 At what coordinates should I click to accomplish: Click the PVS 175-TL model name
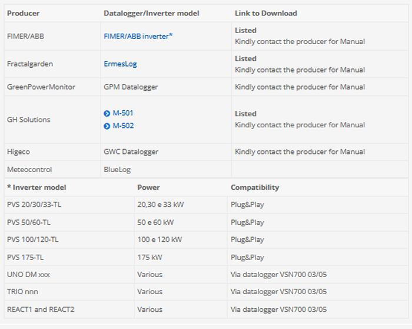pos(25,257)
